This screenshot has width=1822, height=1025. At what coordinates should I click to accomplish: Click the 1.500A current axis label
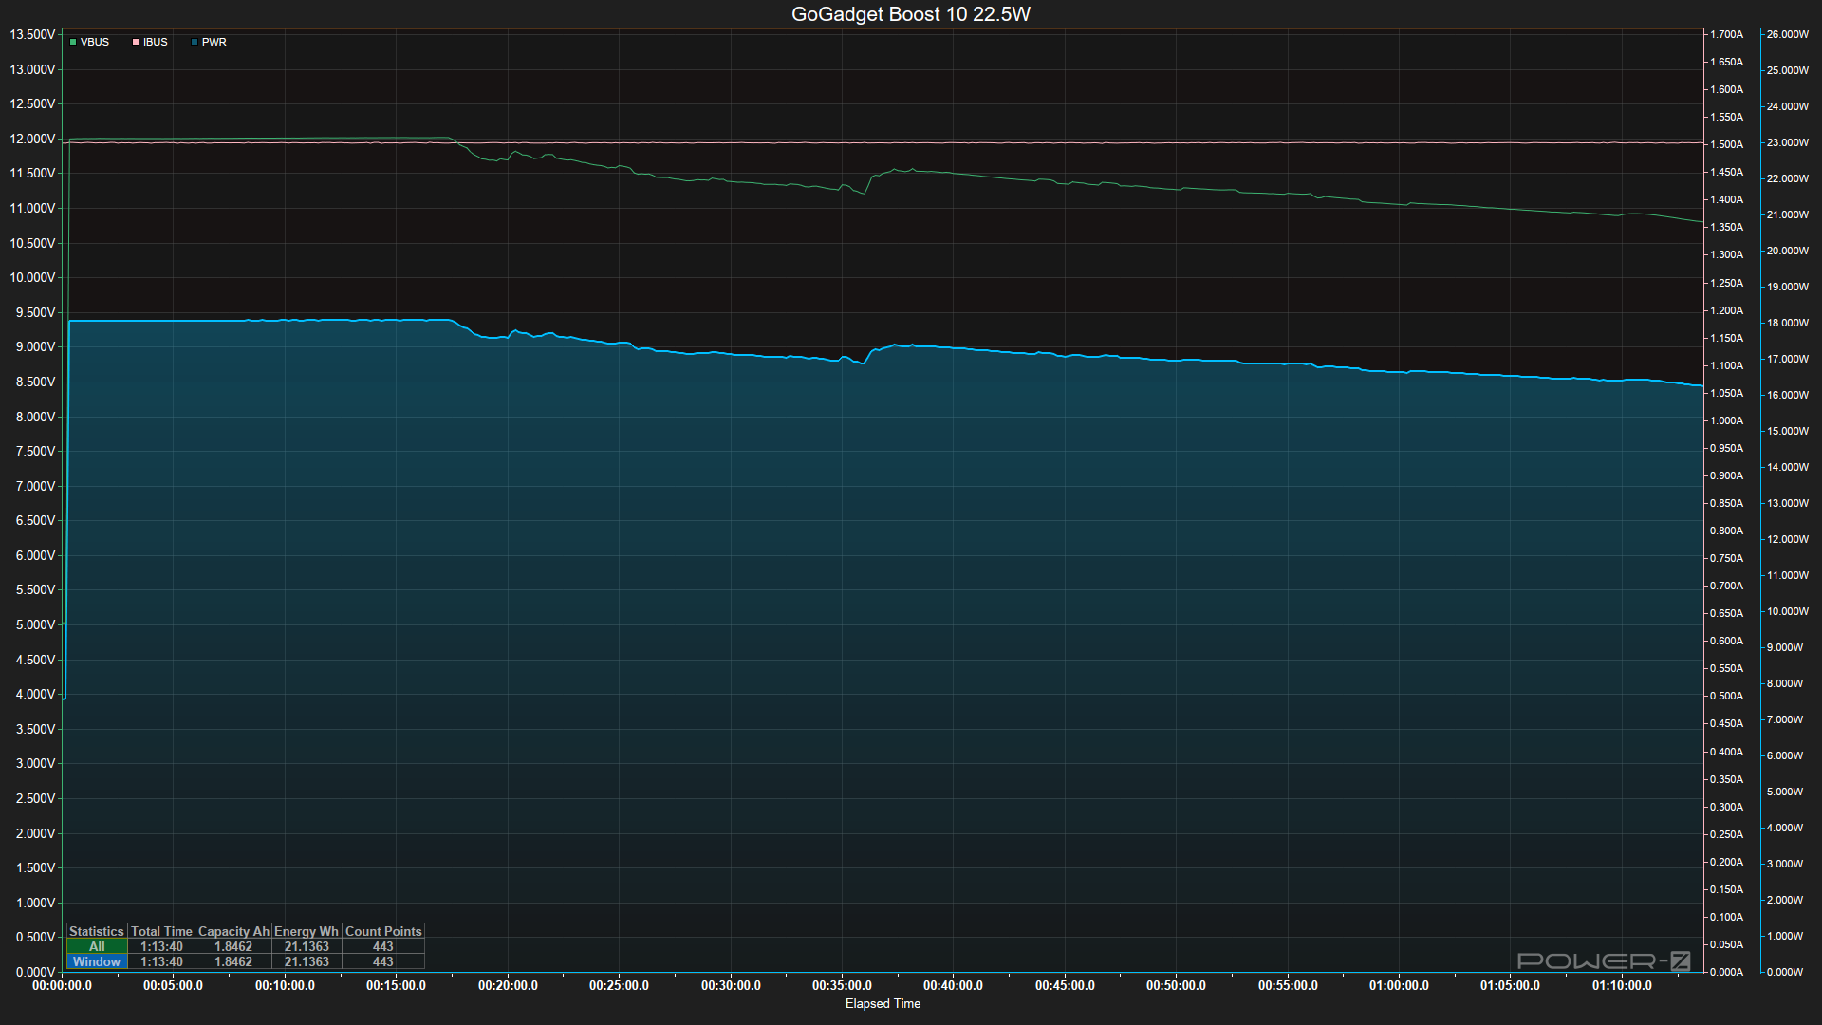(x=1726, y=144)
